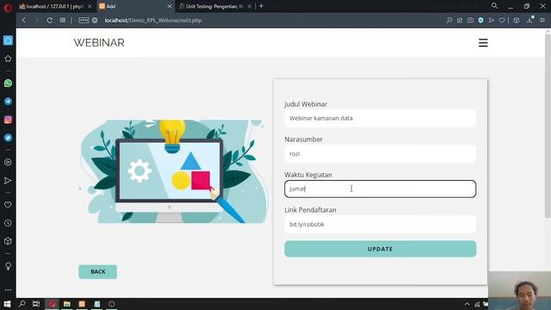Screen dimensions: 551x310
Task: Open the Windows Start menu
Action: [x=7, y=304]
